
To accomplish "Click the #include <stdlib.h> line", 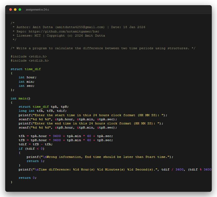I will click(30, 61).
